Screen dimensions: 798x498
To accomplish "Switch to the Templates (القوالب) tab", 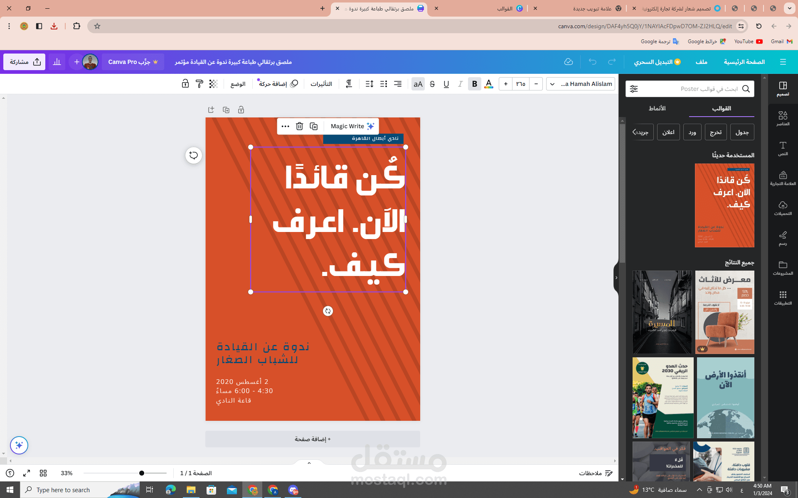I will point(722,108).
